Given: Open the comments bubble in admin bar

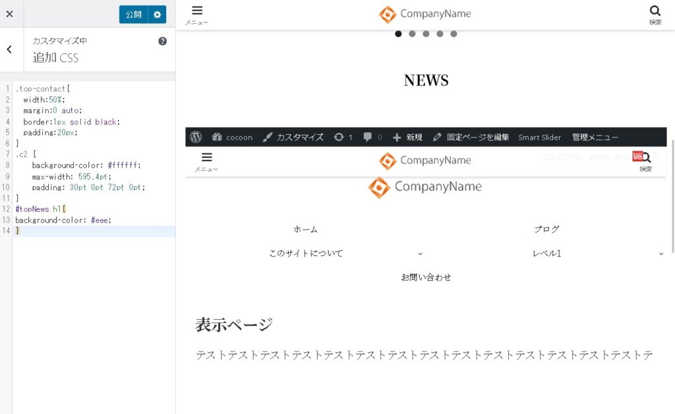Looking at the screenshot, I should [368, 137].
